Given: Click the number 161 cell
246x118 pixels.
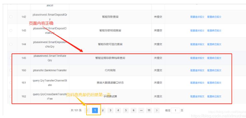Looking at the screenshot, I should [24, 83].
